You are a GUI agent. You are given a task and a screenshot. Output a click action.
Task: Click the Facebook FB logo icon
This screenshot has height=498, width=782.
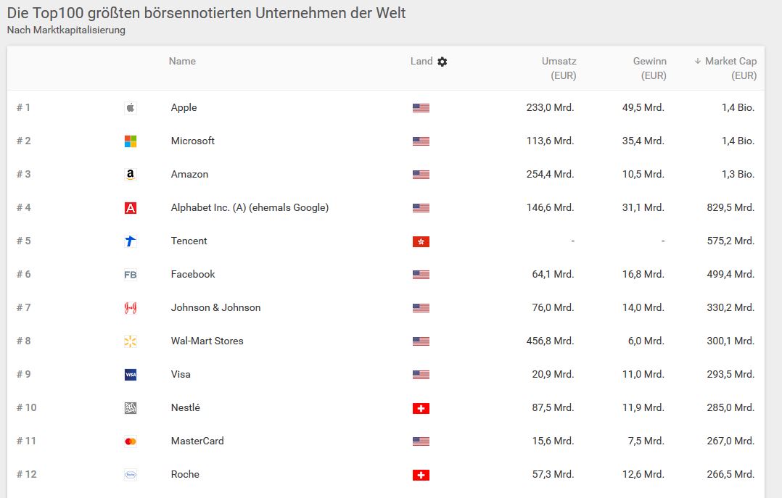tap(131, 275)
